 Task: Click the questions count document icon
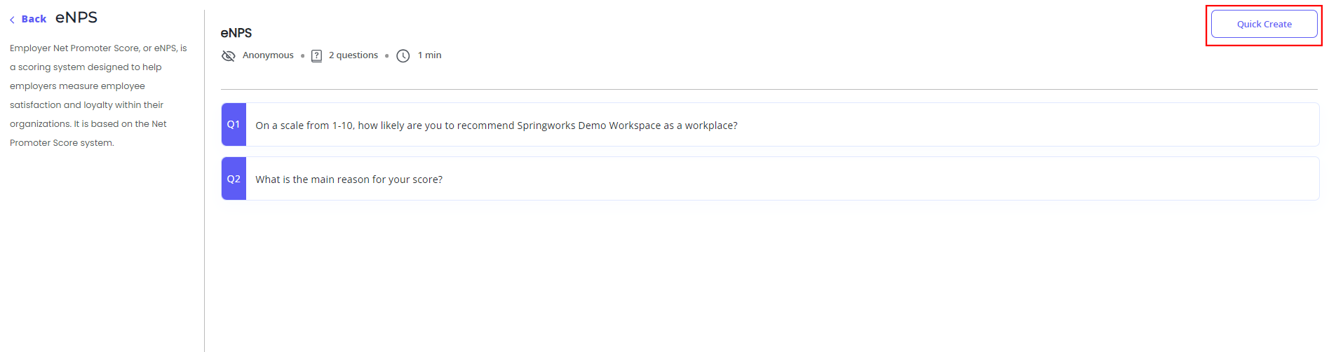317,55
